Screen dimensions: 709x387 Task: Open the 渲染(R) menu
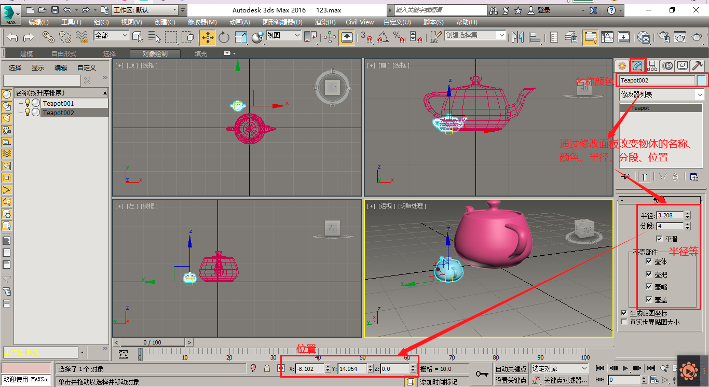point(324,22)
